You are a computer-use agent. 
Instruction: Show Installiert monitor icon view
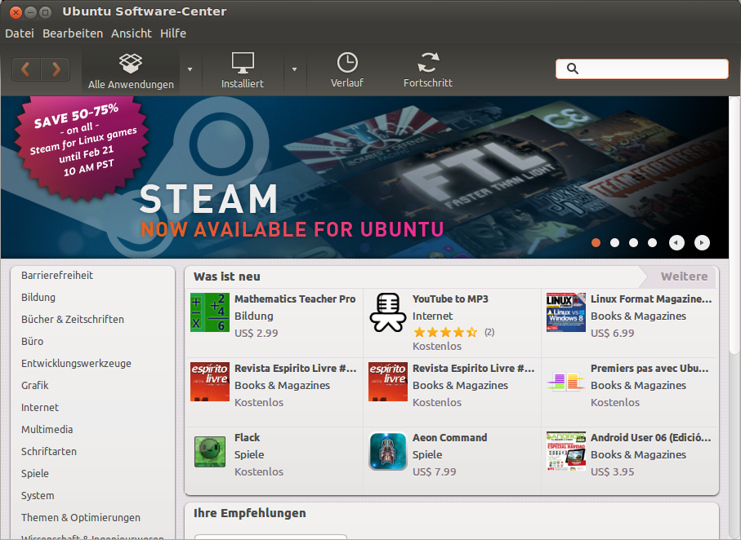point(243,63)
